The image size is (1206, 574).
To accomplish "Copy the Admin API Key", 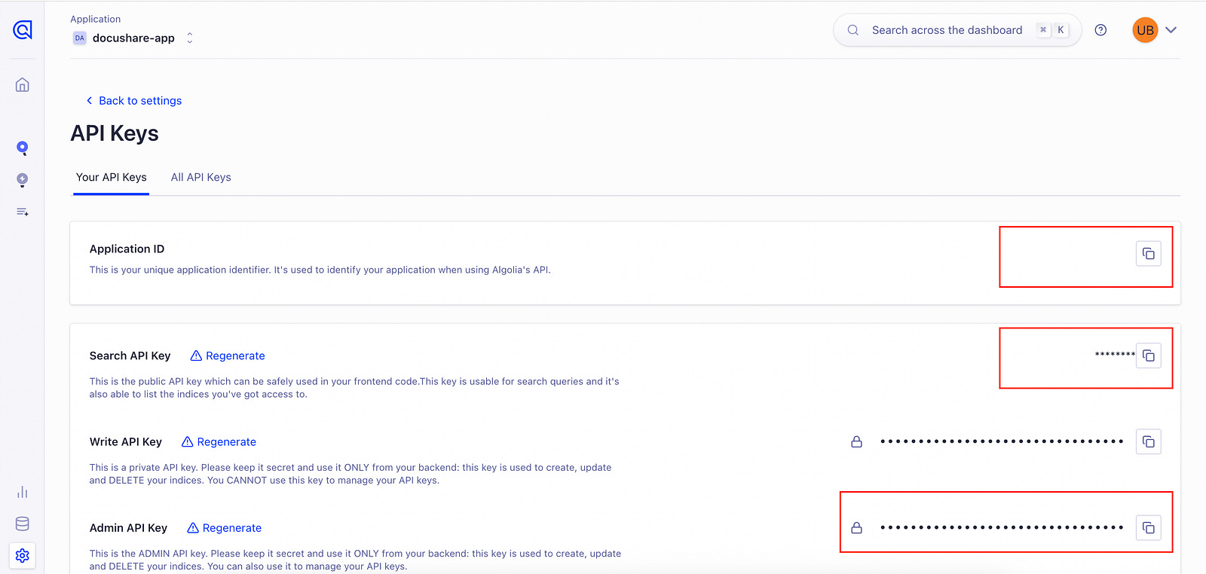I will 1148,527.
